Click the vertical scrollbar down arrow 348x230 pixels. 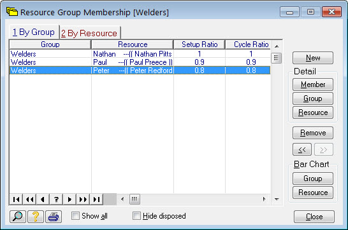tap(277, 200)
